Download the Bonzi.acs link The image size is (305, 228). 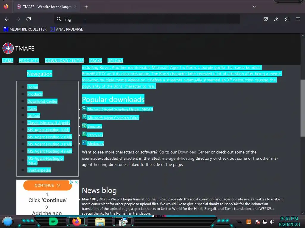(95, 126)
